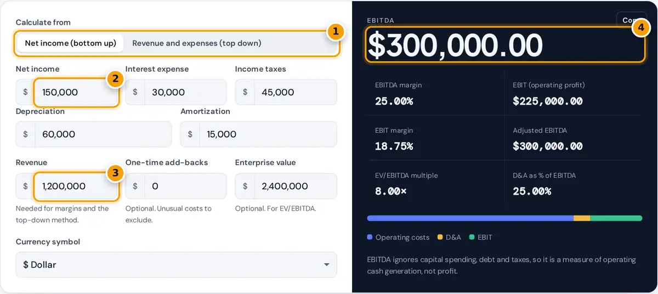Image resolution: width=658 pixels, height=294 pixels.
Task: Click the D&A legend label
Action: [x=453, y=238]
